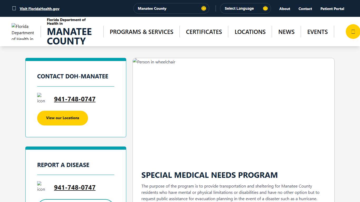Open the floating yellow action button
Viewport: 360px width, 202px height.
pyautogui.click(x=353, y=31)
